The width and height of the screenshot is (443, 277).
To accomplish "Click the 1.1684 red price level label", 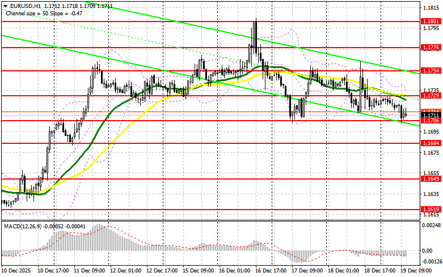I will click(x=431, y=143).
